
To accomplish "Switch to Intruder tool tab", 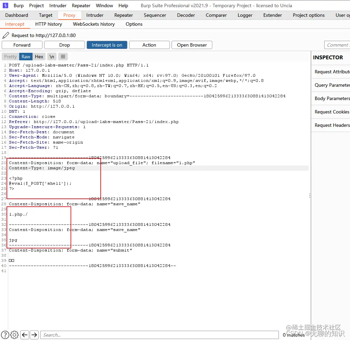I will (x=95, y=15).
